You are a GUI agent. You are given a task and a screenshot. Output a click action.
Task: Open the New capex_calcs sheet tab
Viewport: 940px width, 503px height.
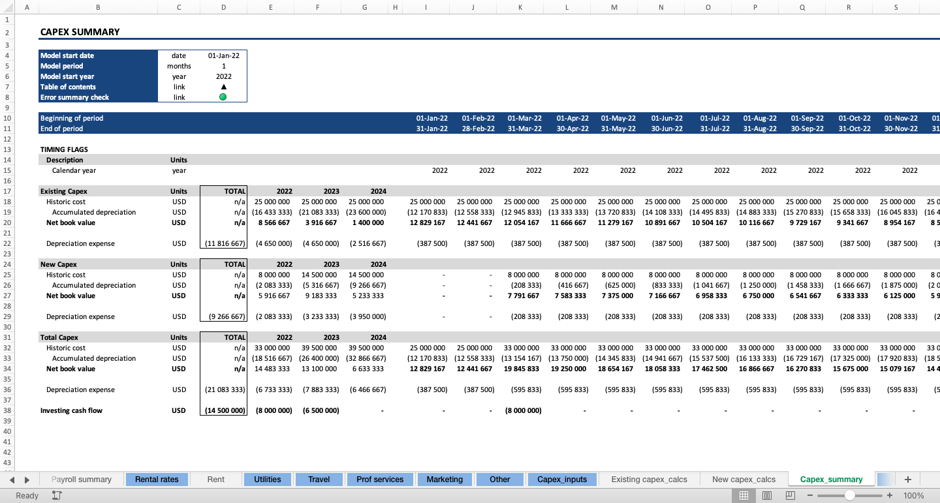(x=744, y=480)
